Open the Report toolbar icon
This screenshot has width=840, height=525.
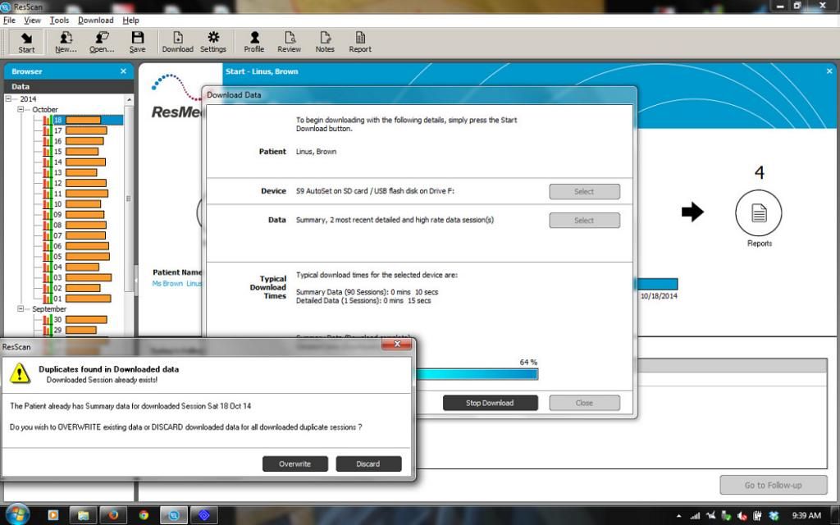360,43
